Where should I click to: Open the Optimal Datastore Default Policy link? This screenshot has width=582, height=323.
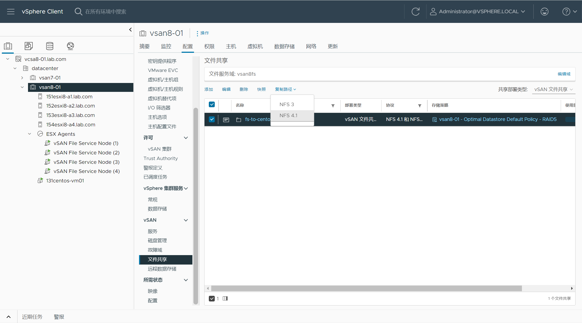(498, 119)
